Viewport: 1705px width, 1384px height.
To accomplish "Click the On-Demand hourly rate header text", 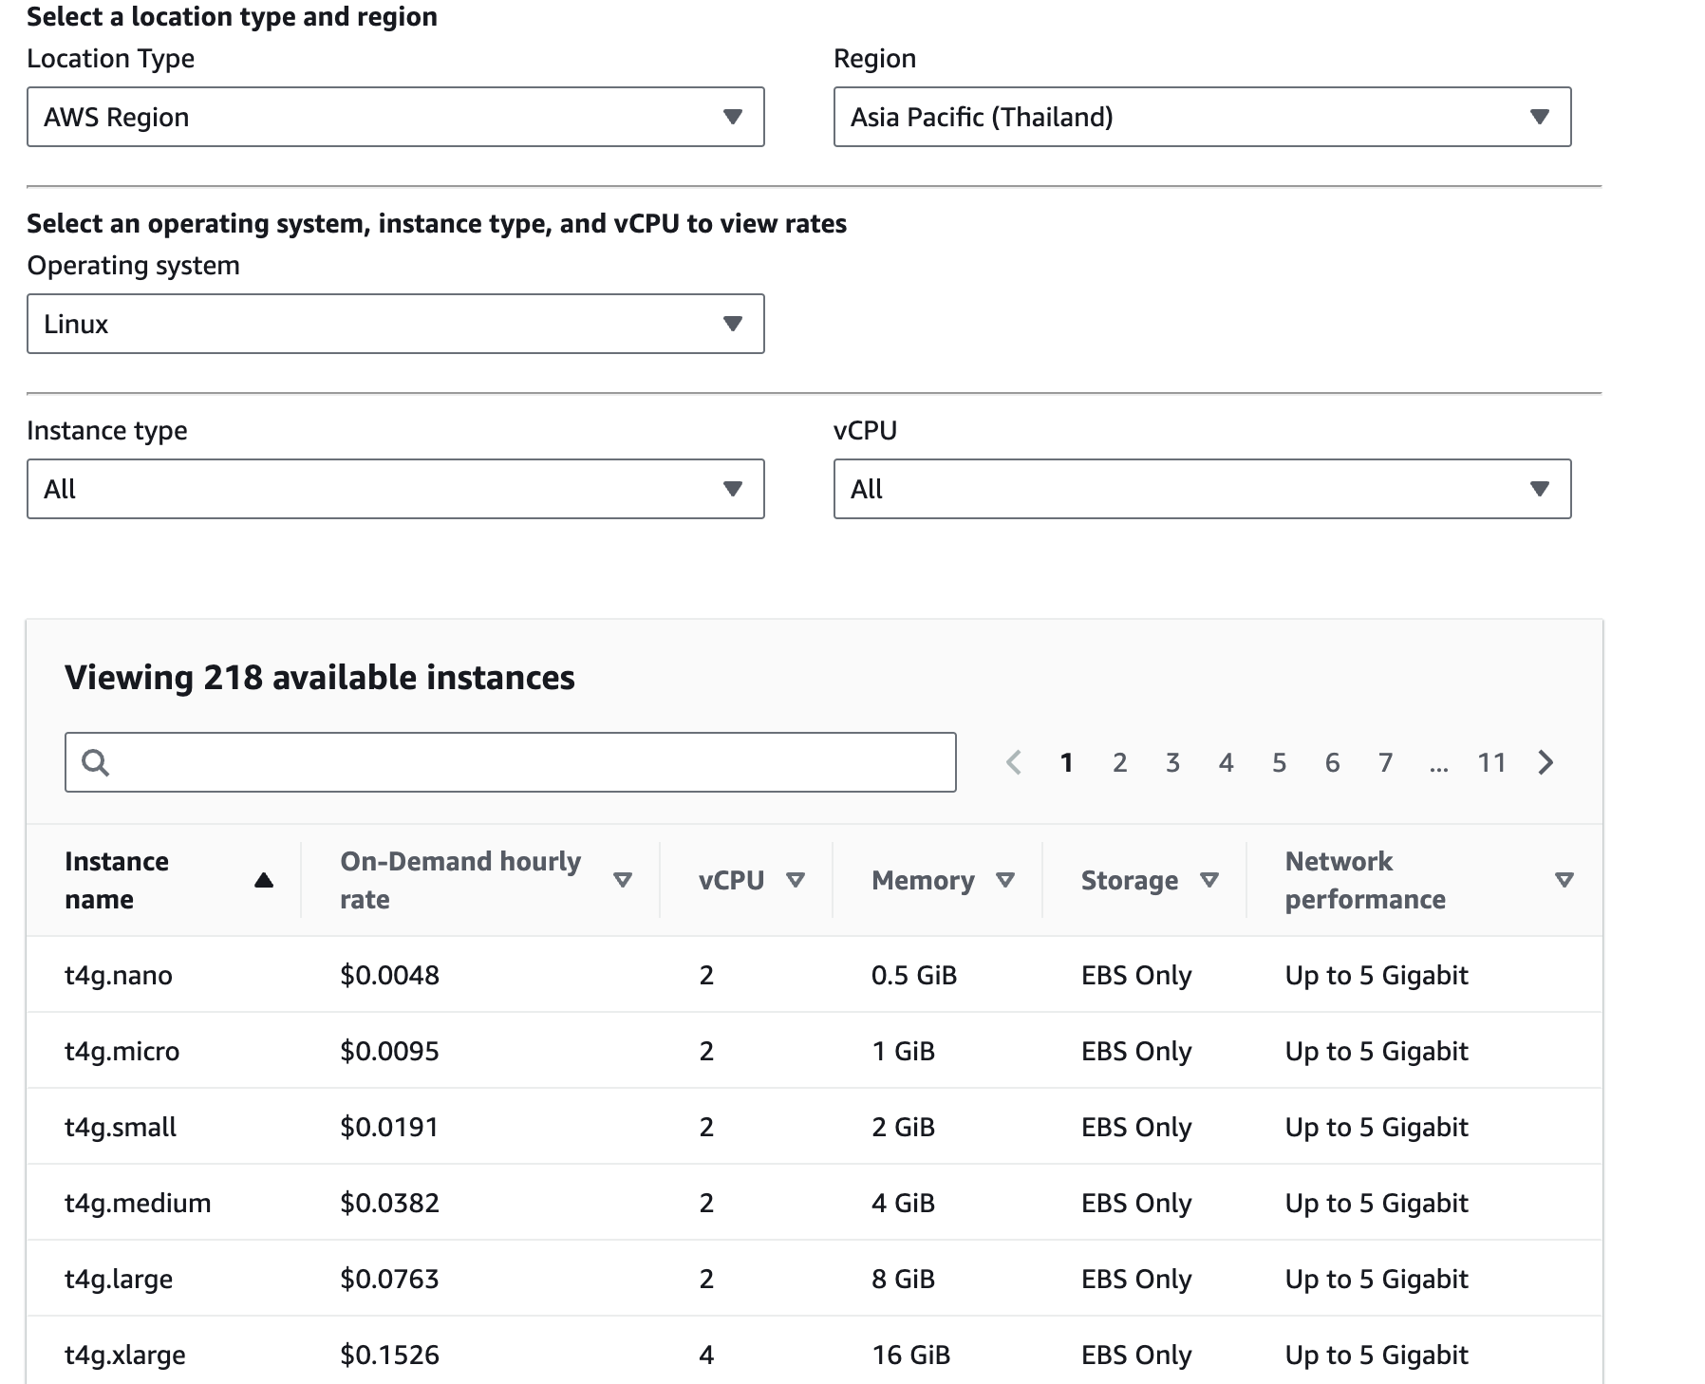I will click(460, 880).
